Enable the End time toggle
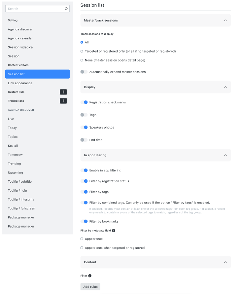Screen dimensions: 242x294 pos(84,140)
